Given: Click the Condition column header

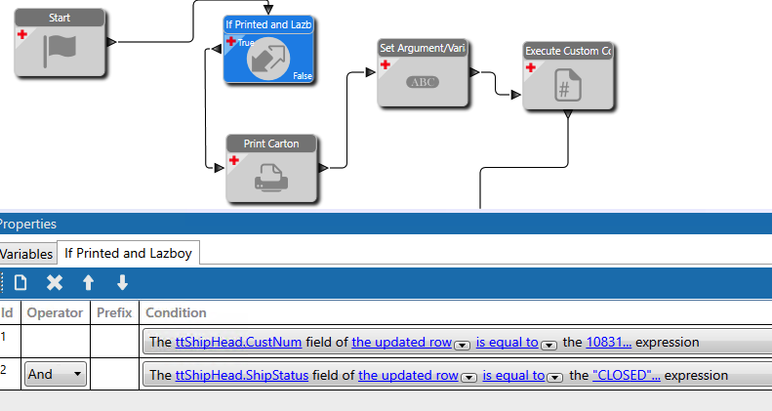Looking at the screenshot, I should (x=176, y=312).
